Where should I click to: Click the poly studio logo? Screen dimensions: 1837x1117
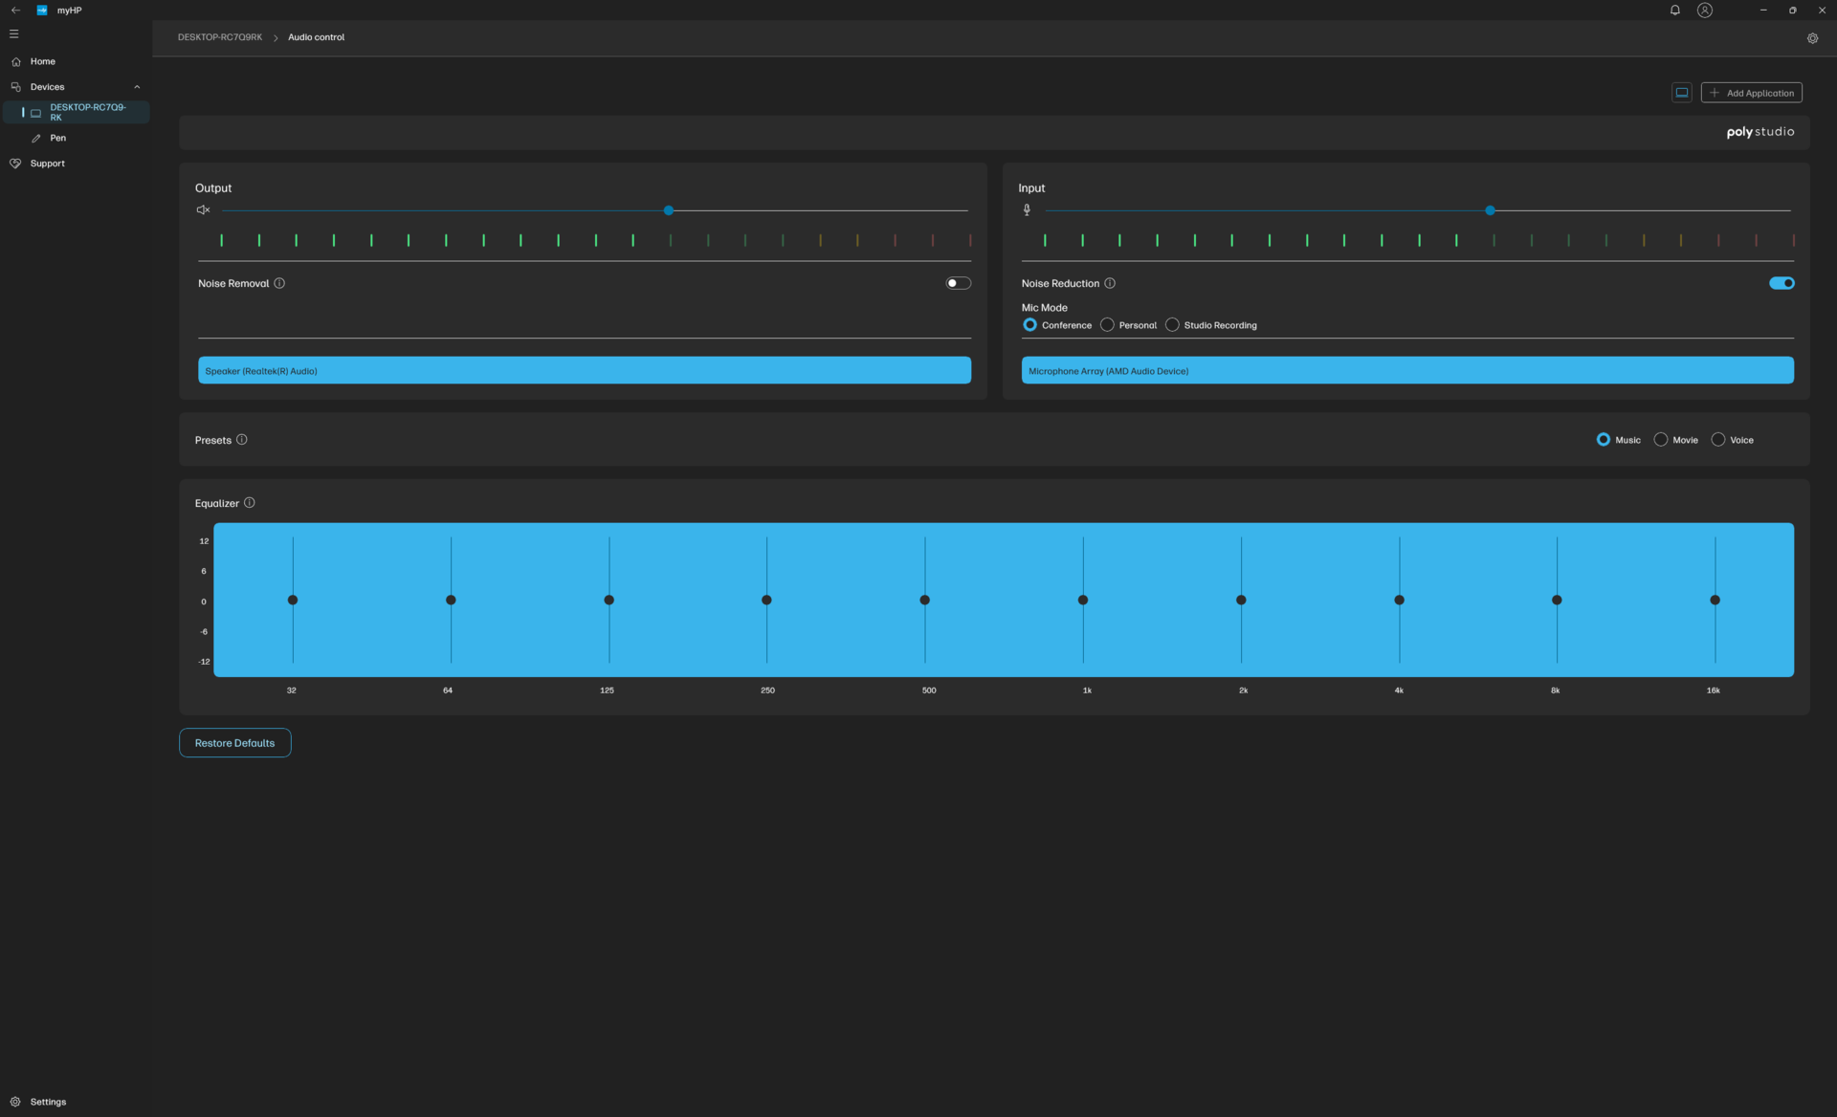click(1760, 132)
